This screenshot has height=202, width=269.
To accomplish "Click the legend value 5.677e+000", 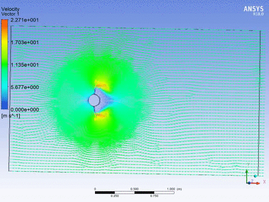I will 25,87.
